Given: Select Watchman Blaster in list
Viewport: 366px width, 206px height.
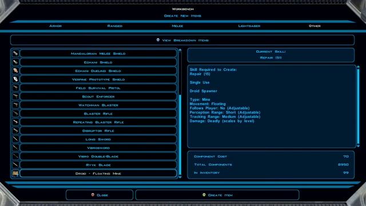Looking at the screenshot, I should click(98, 105).
